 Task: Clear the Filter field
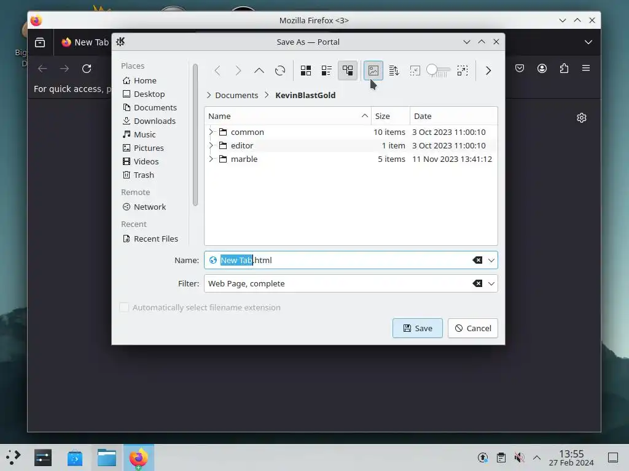[x=477, y=283]
